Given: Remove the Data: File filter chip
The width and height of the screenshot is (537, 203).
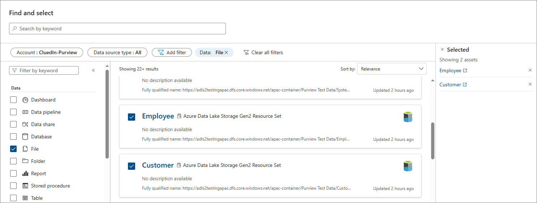Looking at the screenshot, I should 226,52.
